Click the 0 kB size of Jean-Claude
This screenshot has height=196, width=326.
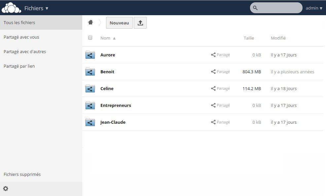257,122
